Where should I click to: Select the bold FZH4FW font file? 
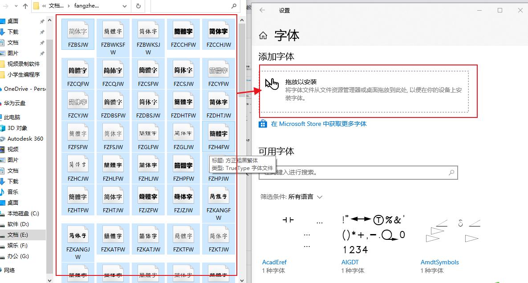click(x=219, y=133)
